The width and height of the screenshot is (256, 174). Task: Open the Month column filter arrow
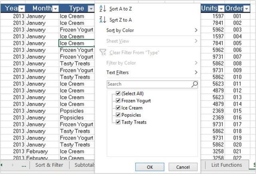pos(56,8)
